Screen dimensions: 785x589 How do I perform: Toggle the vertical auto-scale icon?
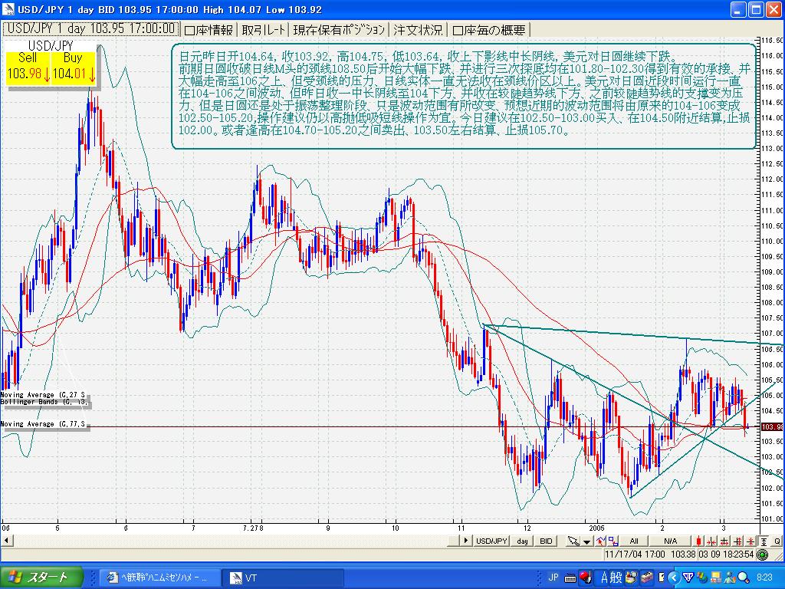(x=764, y=541)
